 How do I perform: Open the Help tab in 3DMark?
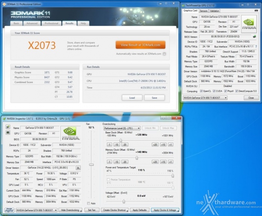83,23
